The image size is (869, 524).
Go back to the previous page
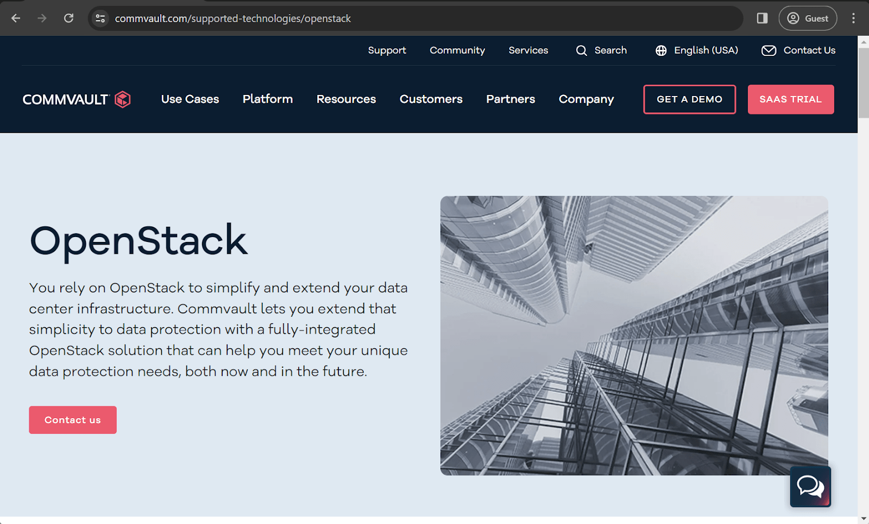[x=16, y=18]
